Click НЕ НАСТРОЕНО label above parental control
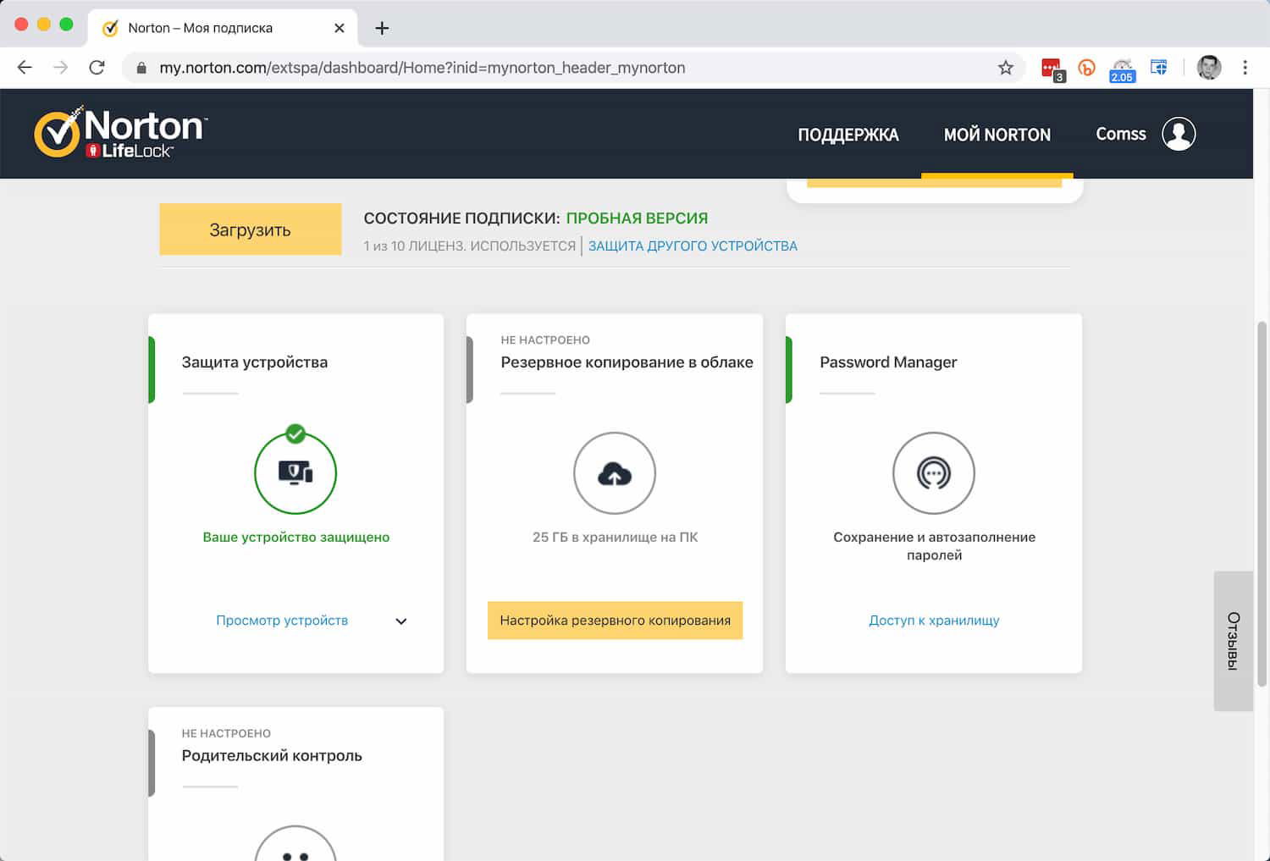The height and width of the screenshot is (861, 1270). (226, 734)
